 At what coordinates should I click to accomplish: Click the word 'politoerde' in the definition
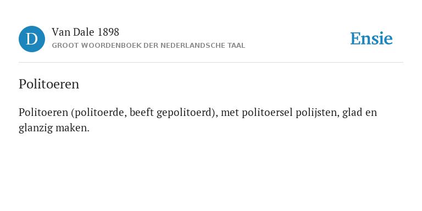point(101,112)
